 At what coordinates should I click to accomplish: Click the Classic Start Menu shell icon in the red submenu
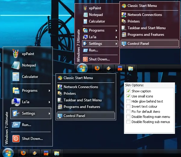[x=124, y=6]
